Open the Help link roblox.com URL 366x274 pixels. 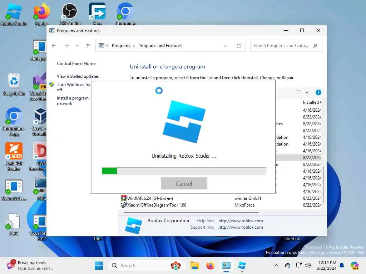pyautogui.click(x=241, y=220)
